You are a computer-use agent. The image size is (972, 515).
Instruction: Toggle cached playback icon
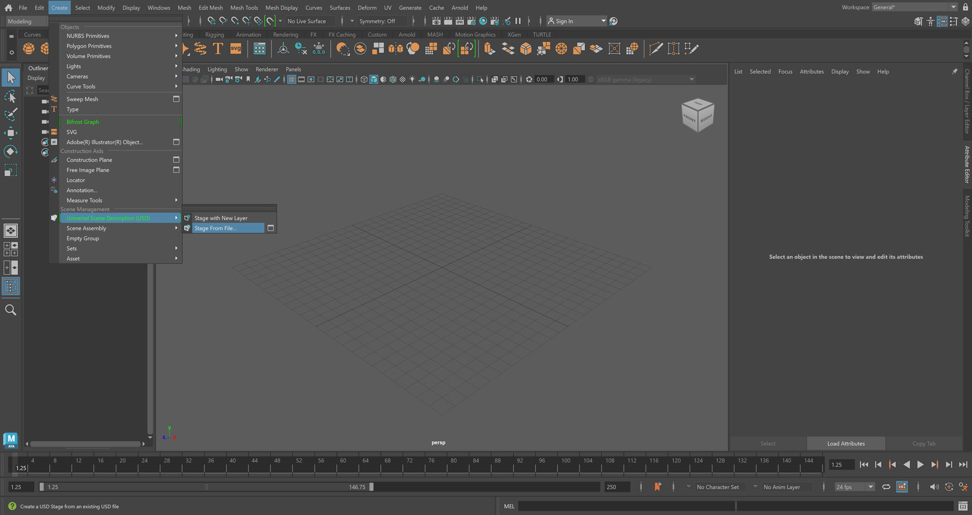pos(902,487)
